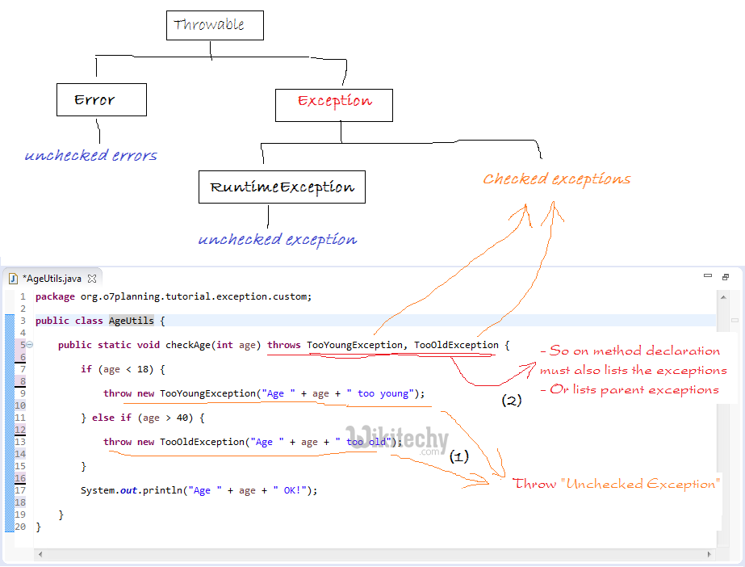The image size is (745, 567).
Task: Click the horizontal scrollbar left arrow
Action: (40, 554)
